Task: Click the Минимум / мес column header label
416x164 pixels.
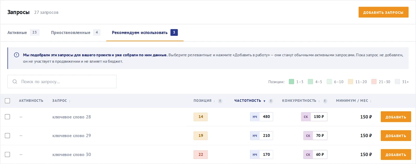Action: (352, 101)
